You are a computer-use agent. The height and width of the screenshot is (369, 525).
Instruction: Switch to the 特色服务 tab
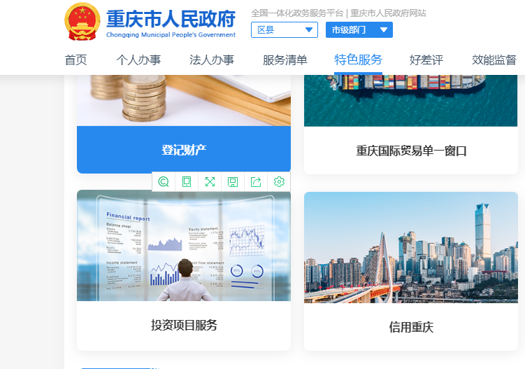coord(358,60)
